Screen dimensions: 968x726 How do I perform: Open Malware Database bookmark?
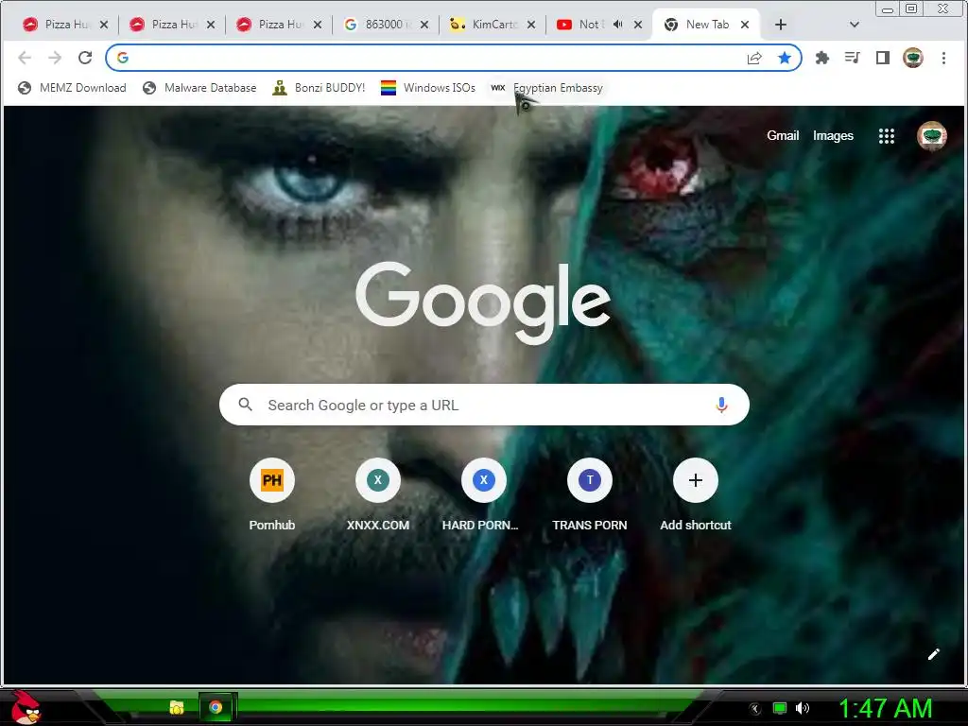coord(199,88)
